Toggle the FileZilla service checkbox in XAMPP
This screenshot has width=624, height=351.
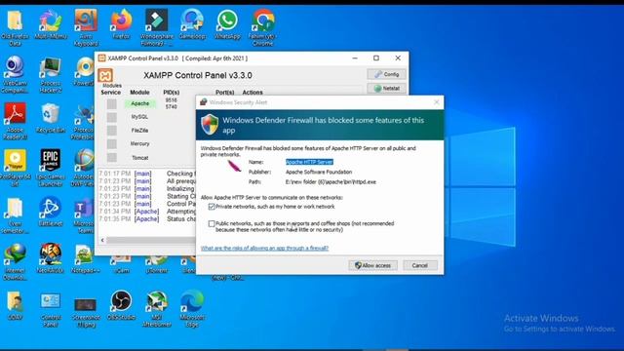click(112, 131)
